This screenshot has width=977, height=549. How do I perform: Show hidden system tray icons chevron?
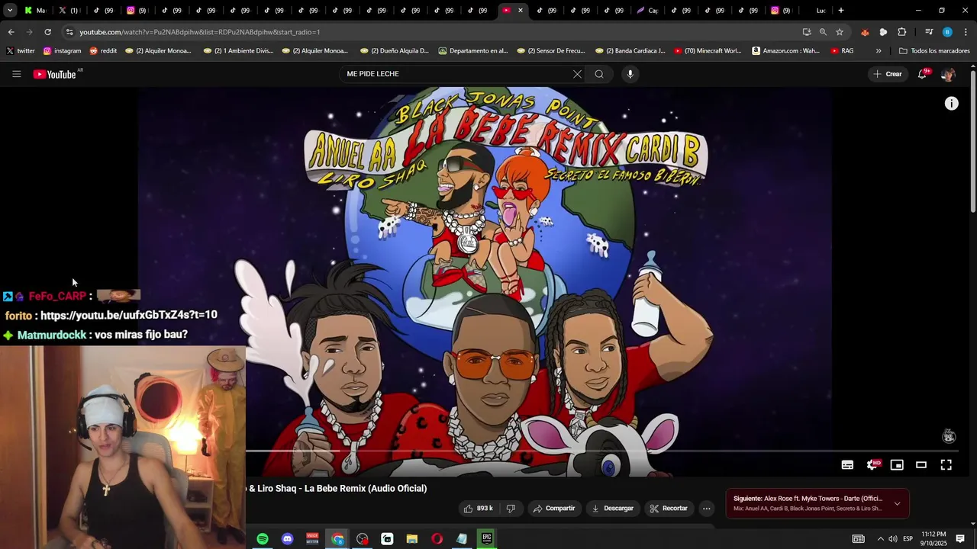880,539
